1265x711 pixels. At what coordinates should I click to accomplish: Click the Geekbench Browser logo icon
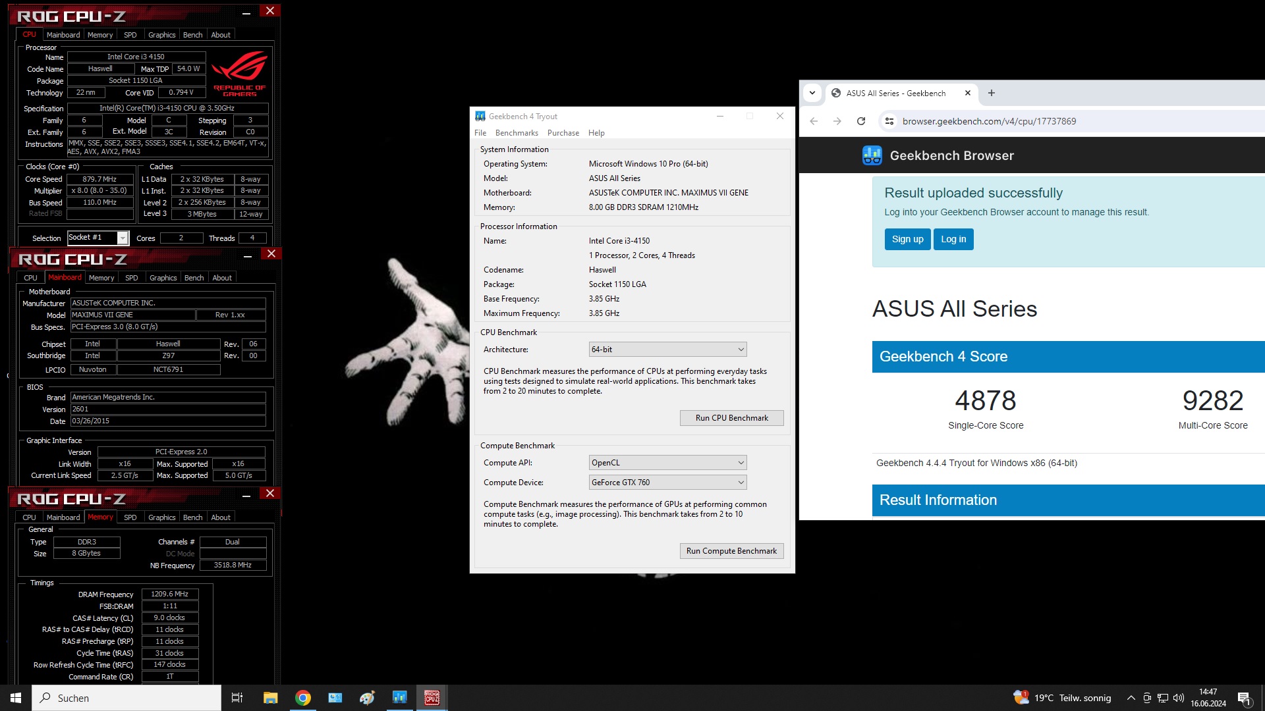click(872, 155)
